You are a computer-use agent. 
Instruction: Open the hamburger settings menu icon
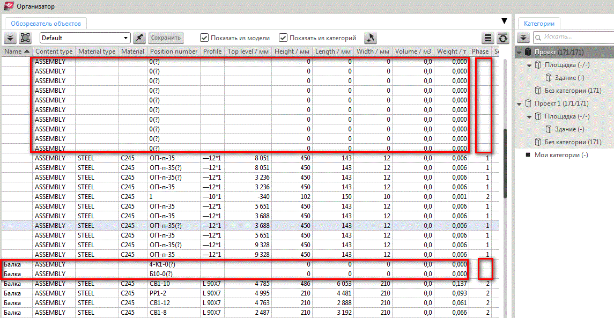tap(487, 38)
